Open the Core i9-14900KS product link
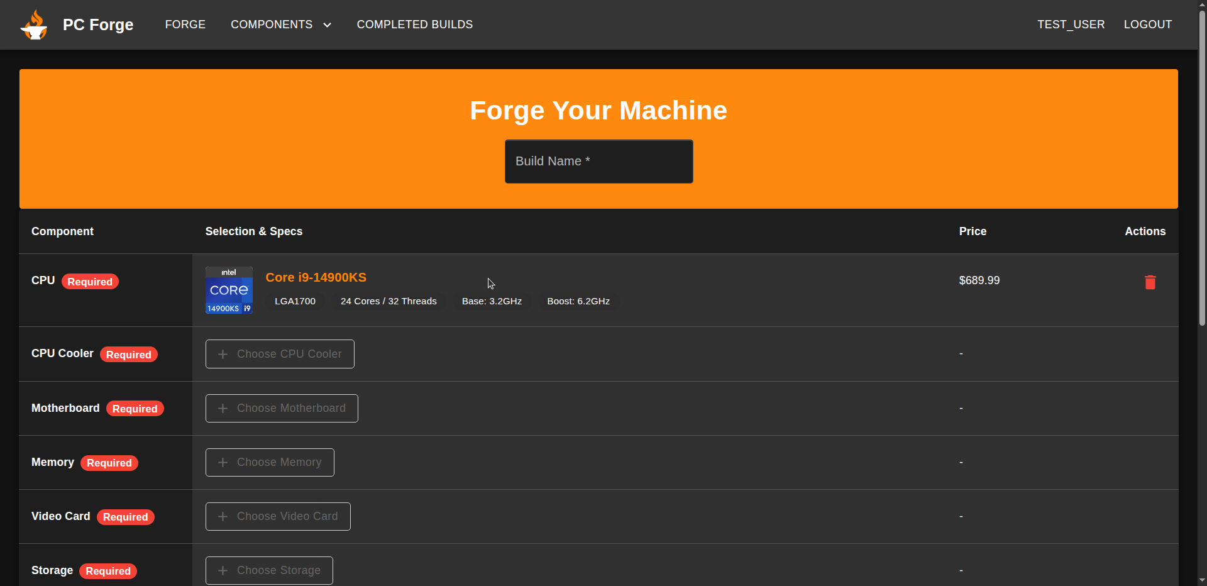The image size is (1207, 586). coord(316,277)
